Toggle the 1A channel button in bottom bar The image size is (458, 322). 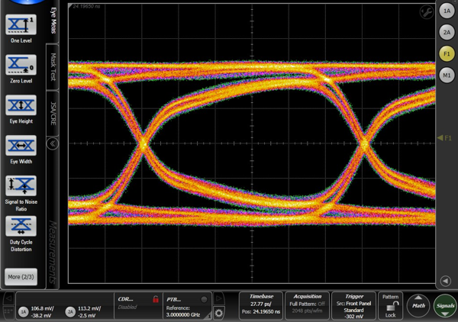pyautogui.click(x=24, y=312)
